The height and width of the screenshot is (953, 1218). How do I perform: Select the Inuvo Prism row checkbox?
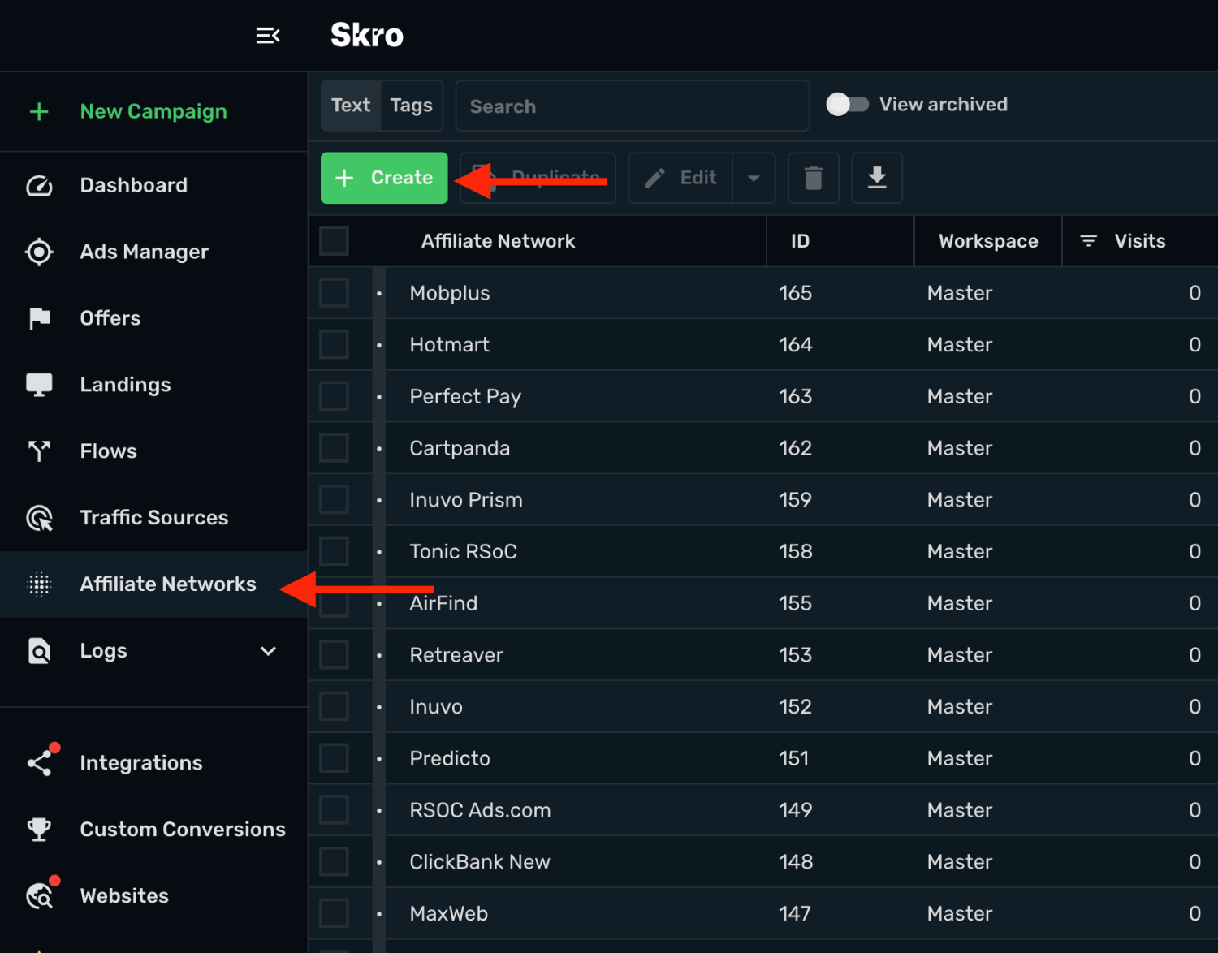tap(334, 500)
